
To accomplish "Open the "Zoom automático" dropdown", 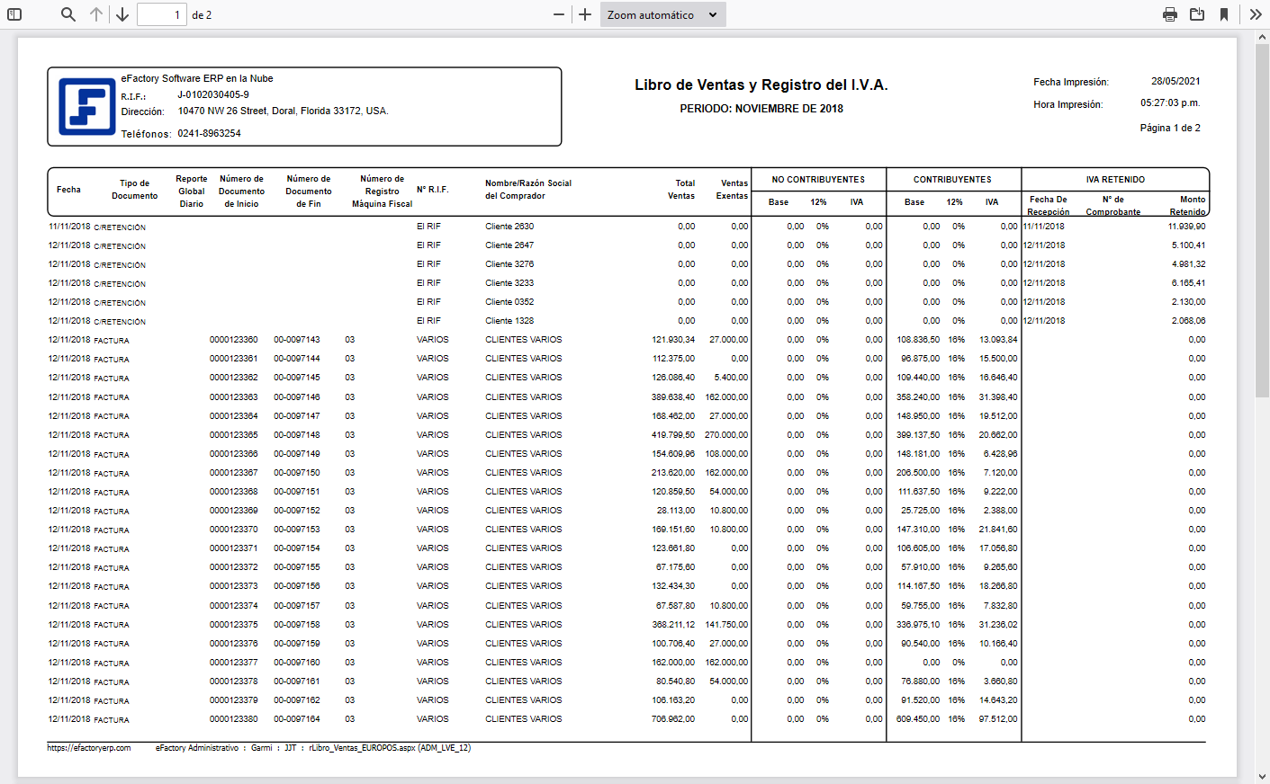I will click(662, 13).
